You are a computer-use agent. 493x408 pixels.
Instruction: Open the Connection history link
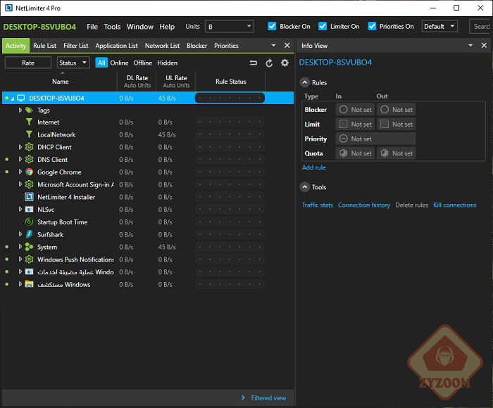tap(364, 205)
